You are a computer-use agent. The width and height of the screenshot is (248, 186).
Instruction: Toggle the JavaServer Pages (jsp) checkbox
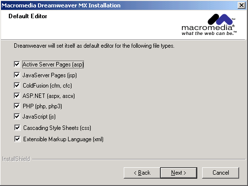pos(17,75)
